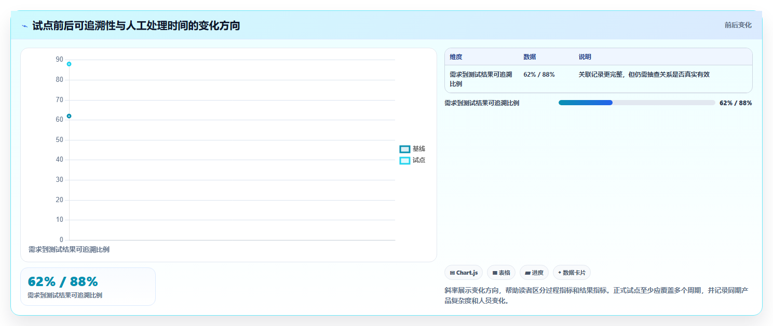Click the note 关联记录更完整，但仍需抽查关系是否真实有效

pos(644,75)
